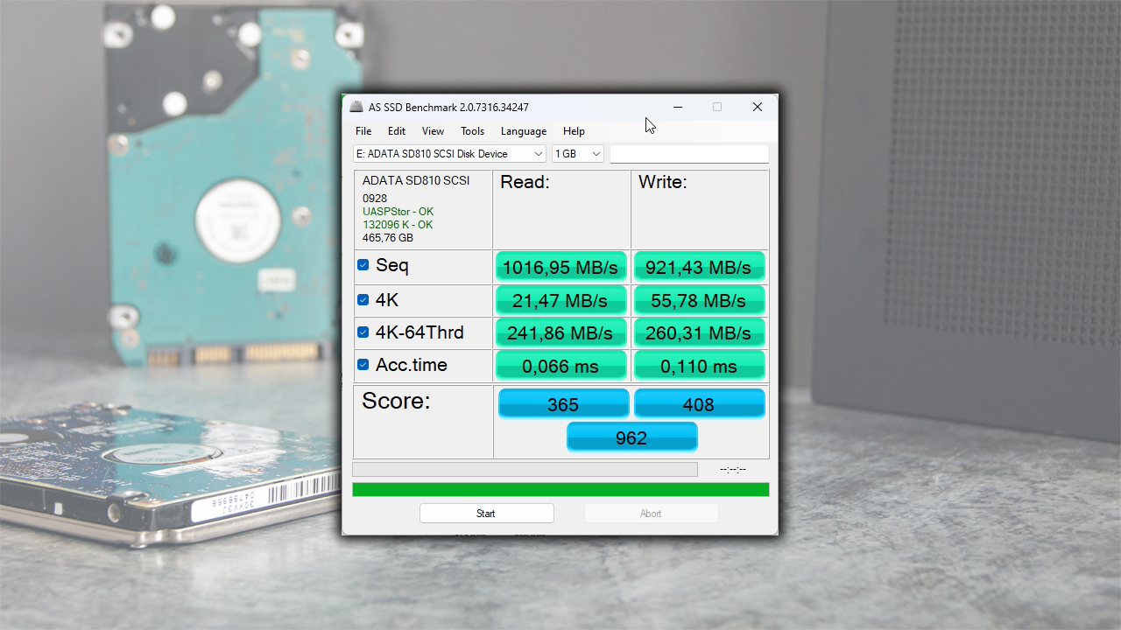This screenshot has width=1121, height=630.
Task: Click the Acc.time row label
Action: coord(412,365)
